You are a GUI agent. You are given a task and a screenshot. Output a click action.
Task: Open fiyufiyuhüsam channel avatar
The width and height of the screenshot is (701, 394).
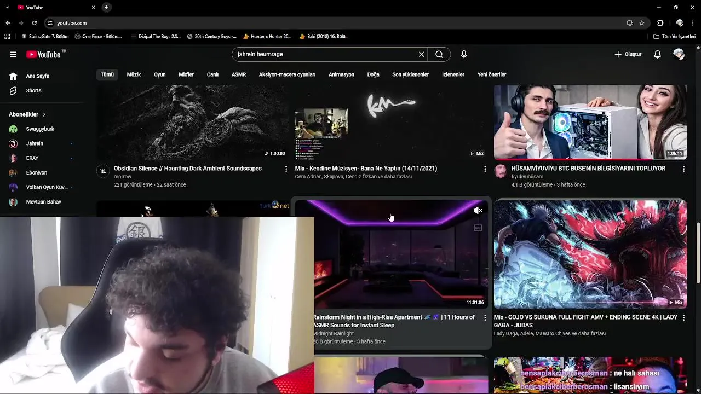pos(500,171)
